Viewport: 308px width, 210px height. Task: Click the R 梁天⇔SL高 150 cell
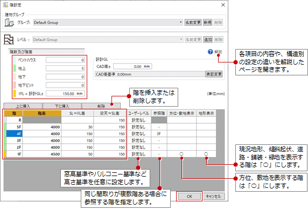pos(110,120)
